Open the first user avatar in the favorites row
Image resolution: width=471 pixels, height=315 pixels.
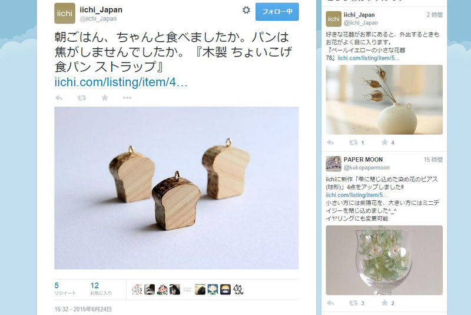[137, 290]
